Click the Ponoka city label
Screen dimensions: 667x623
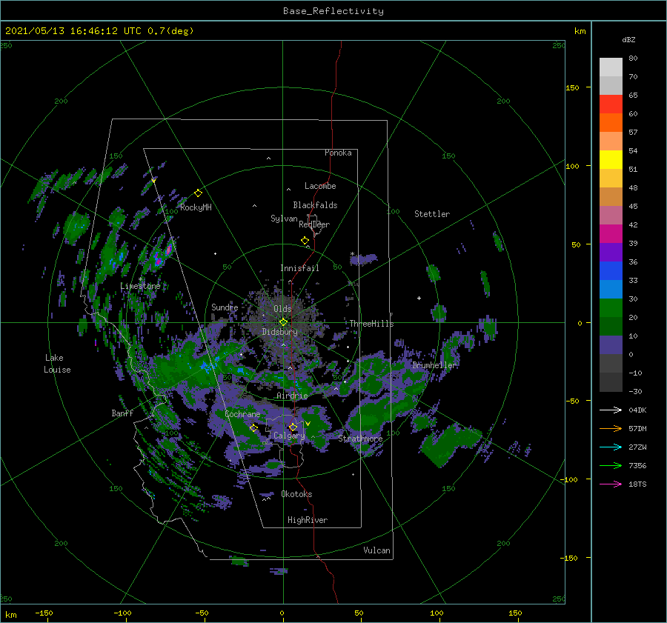338,153
